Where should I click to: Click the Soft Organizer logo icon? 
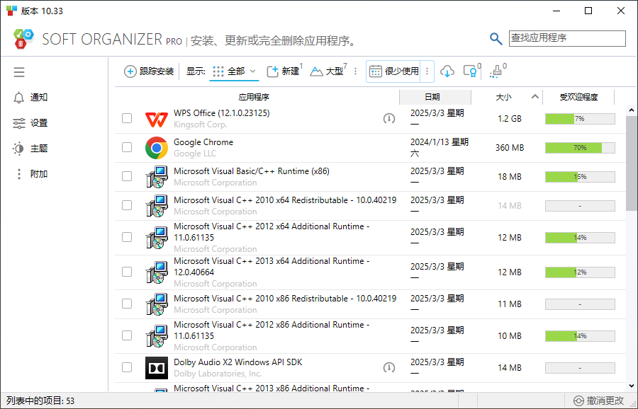(x=23, y=39)
